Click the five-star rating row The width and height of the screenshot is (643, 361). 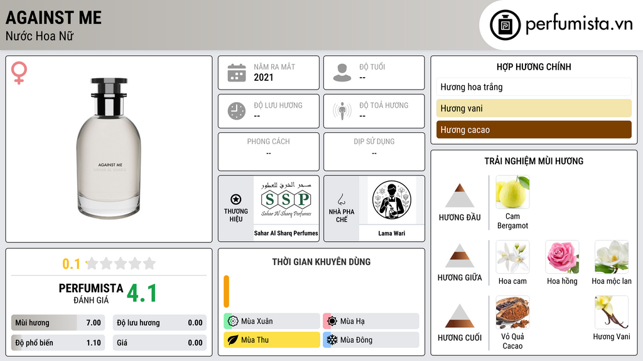tap(121, 263)
